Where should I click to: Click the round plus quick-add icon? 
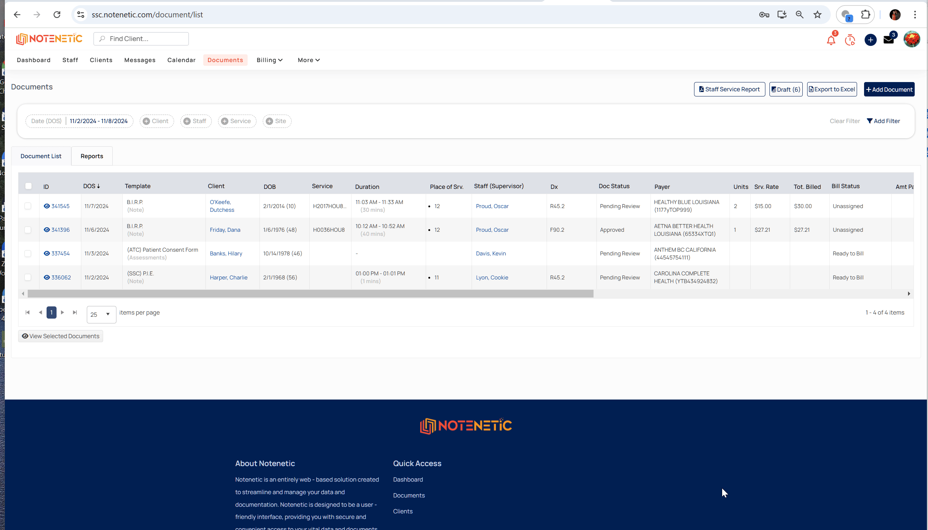click(870, 40)
